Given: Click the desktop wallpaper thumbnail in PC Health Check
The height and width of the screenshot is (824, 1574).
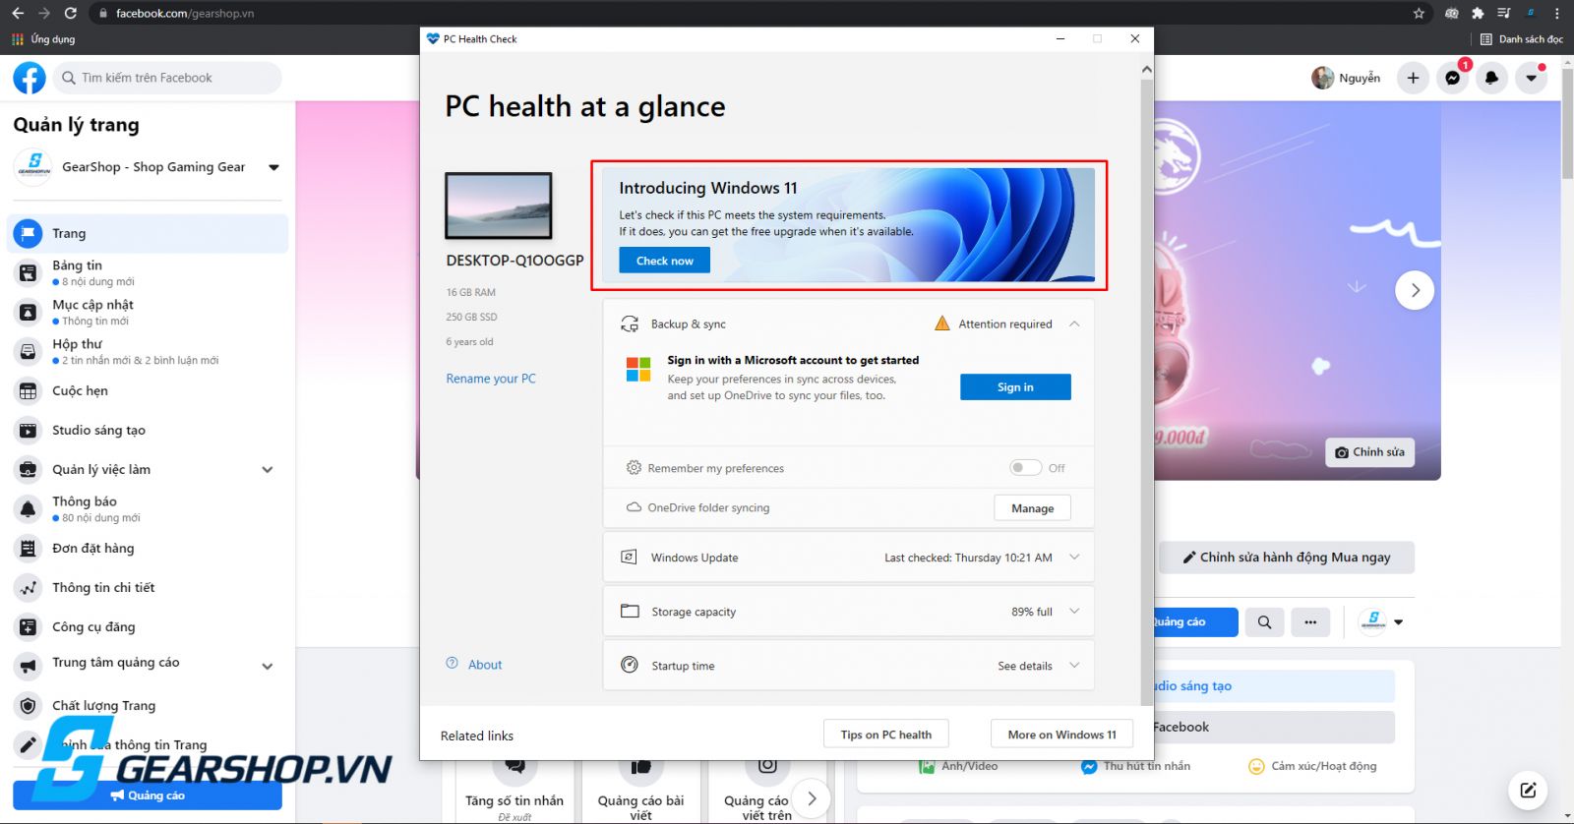Looking at the screenshot, I should pyautogui.click(x=499, y=206).
